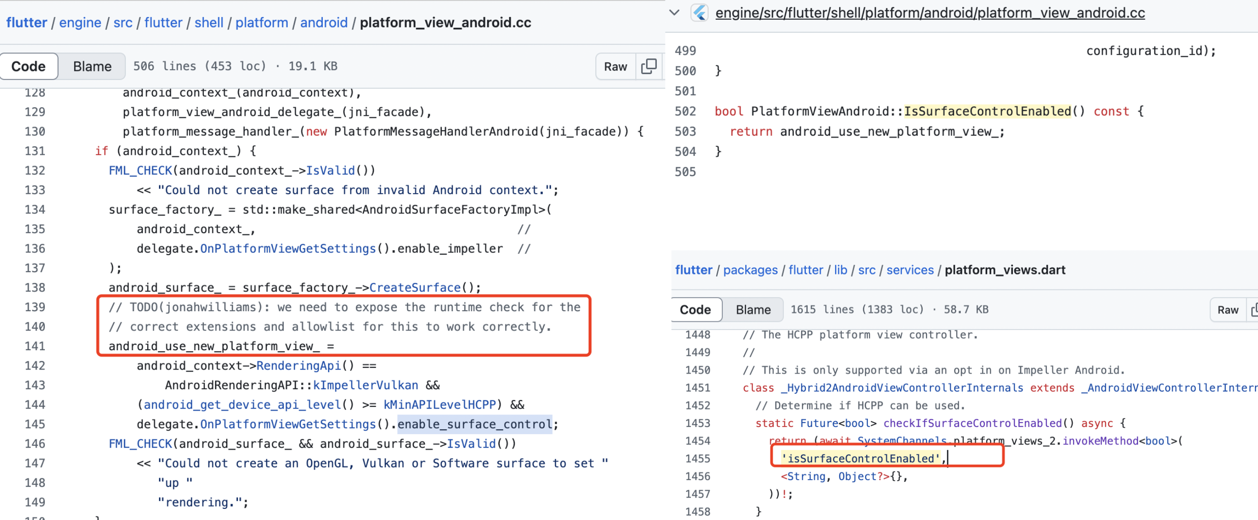1258x520 pixels.
Task: Open the flutter repo breadcrumb for platform_views.dart
Action: coord(694,270)
